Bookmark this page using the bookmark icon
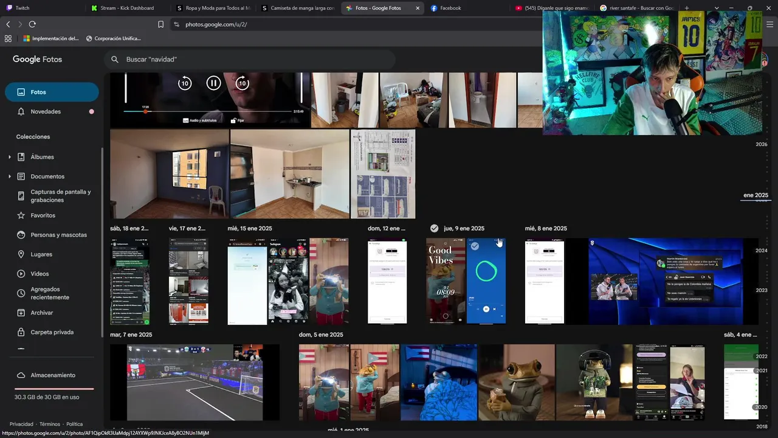778x438 pixels. pyautogui.click(x=161, y=24)
